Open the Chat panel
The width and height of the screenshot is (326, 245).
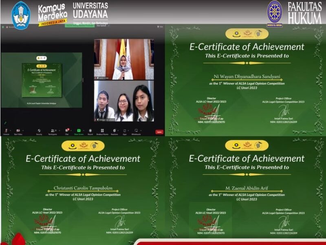pos(67,131)
